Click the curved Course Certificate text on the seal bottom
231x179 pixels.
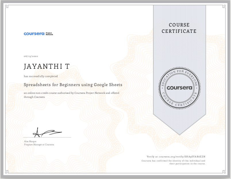click(179, 100)
